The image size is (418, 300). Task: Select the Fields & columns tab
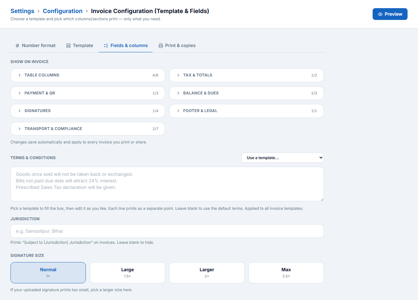pos(126,45)
